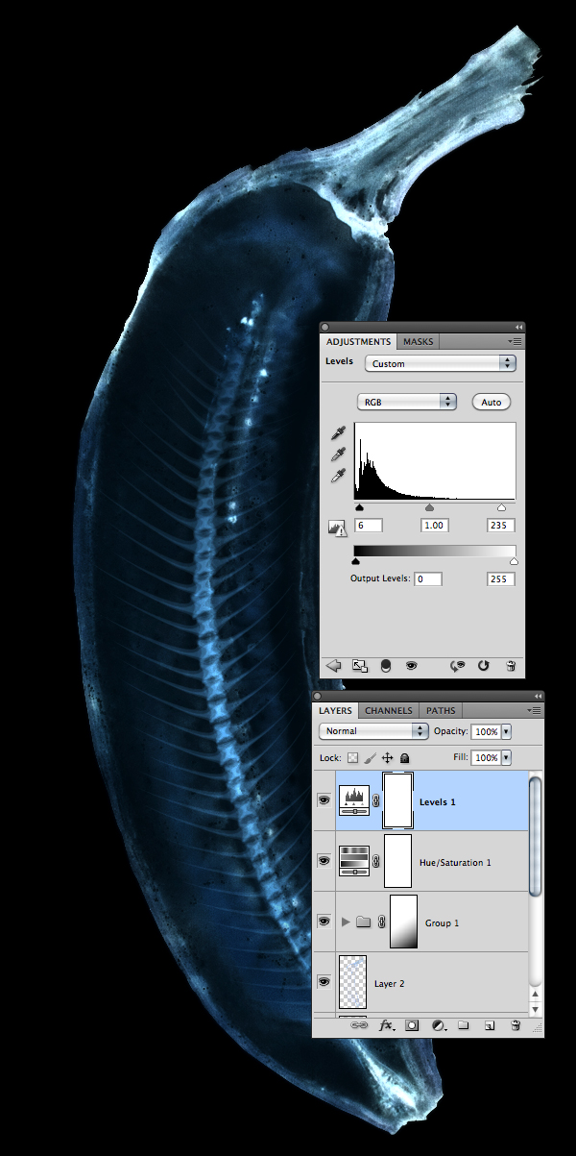Create a new group folder icon
The width and height of the screenshot is (576, 1156).
[463, 1025]
